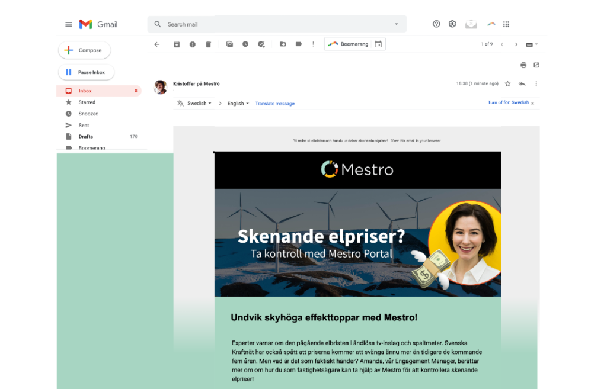Move the email to another folder

point(283,44)
